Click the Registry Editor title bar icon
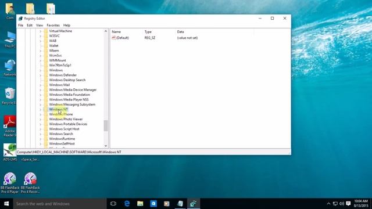This screenshot has width=372, height=209. [x=21, y=18]
